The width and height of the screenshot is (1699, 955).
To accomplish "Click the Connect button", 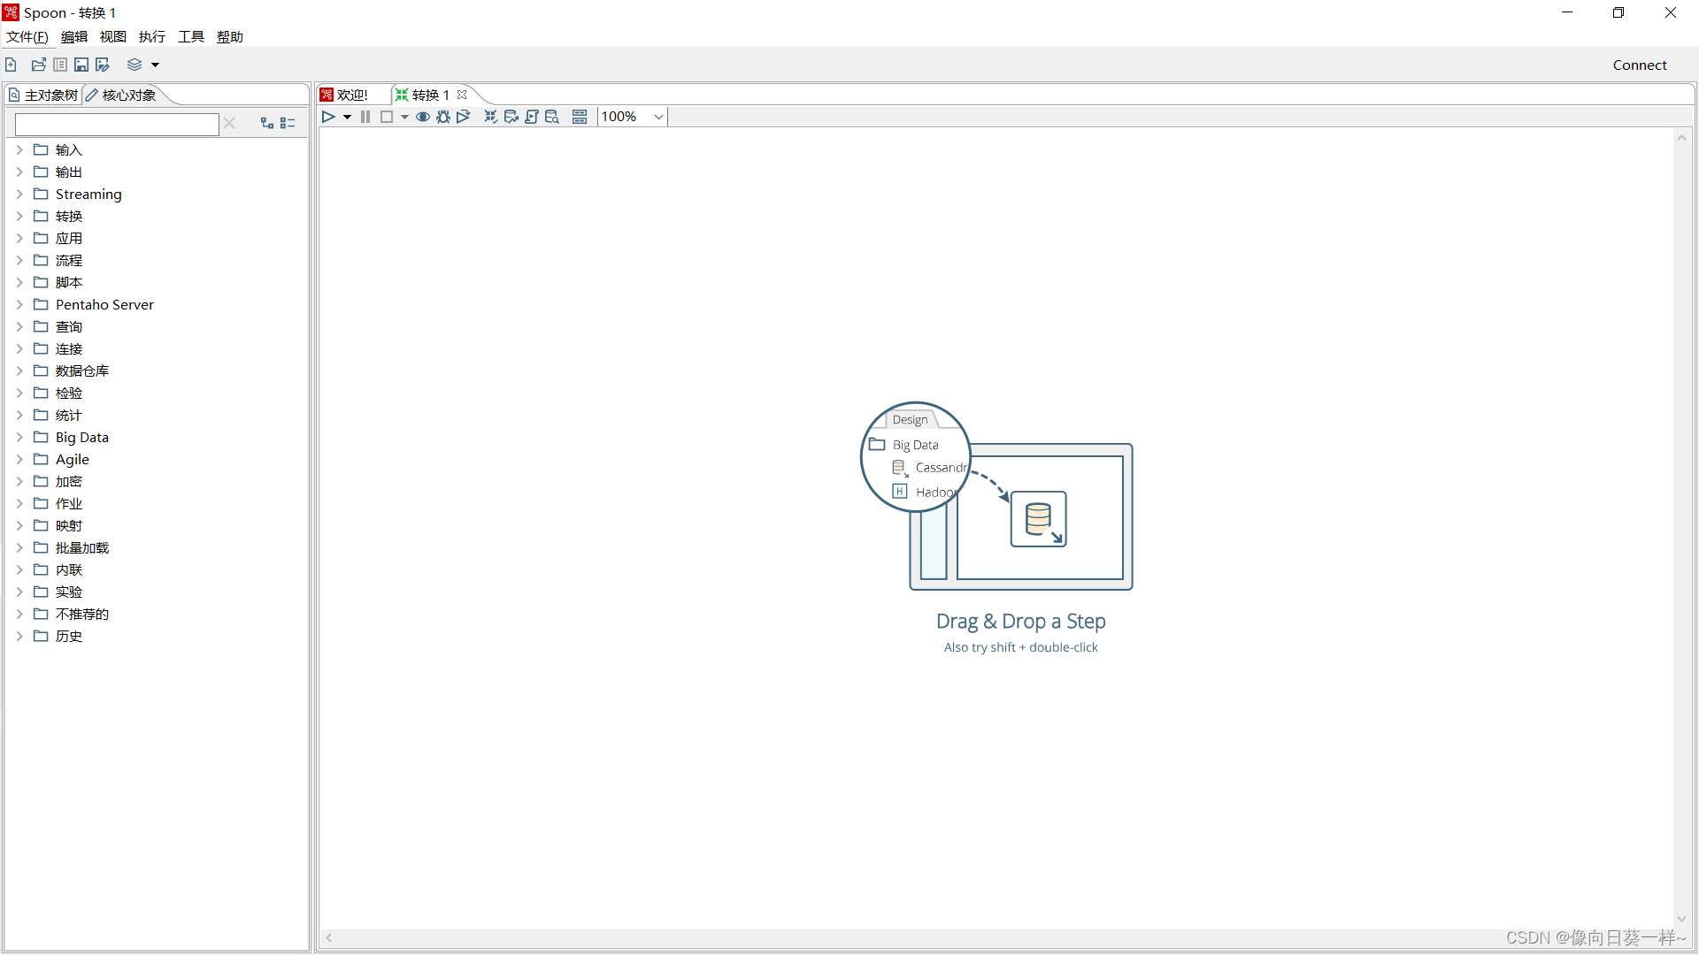I will pyautogui.click(x=1639, y=65).
